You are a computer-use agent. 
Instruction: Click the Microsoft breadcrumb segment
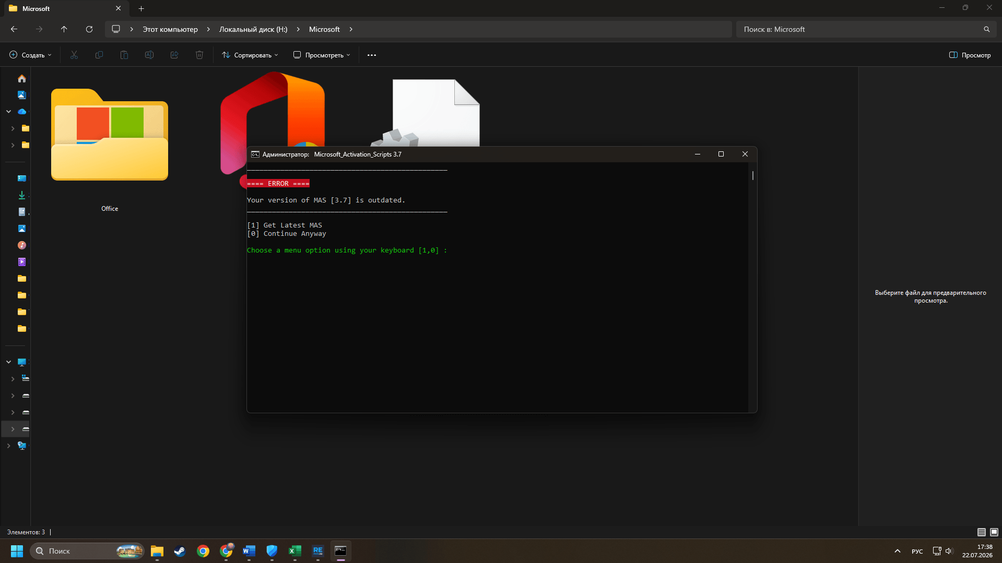click(x=324, y=29)
